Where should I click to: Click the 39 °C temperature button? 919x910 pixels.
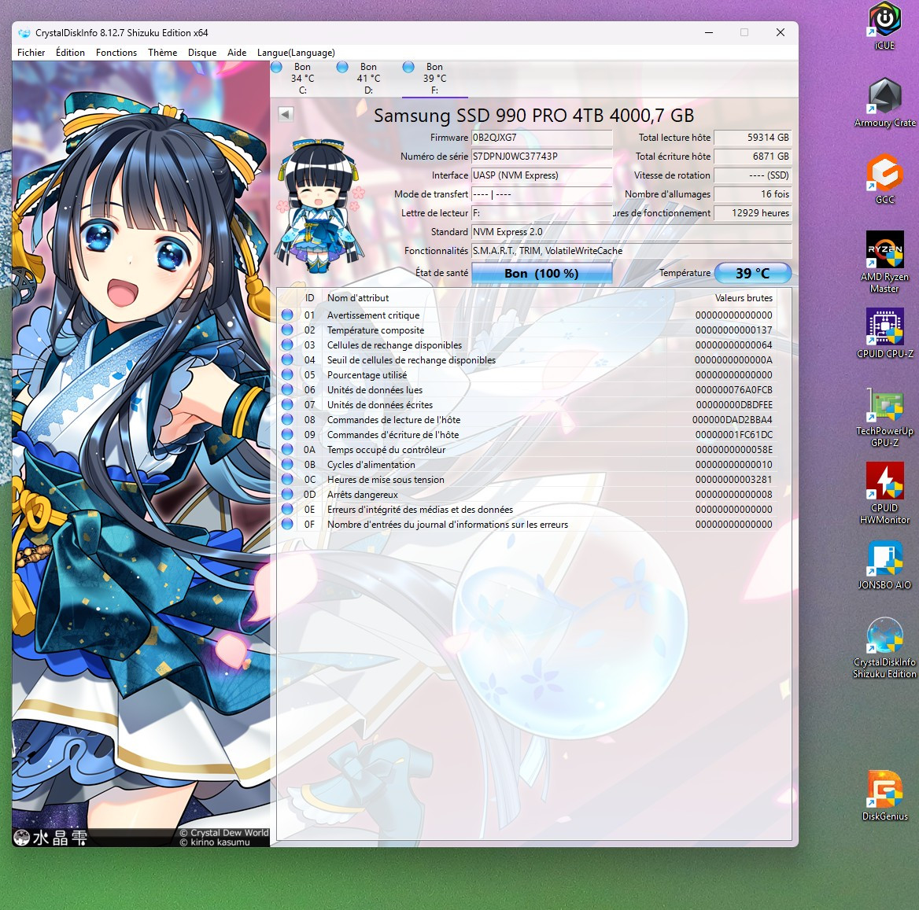[x=752, y=273]
